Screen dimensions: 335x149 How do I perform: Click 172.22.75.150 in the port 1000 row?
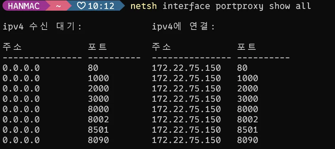click(186, 78)
